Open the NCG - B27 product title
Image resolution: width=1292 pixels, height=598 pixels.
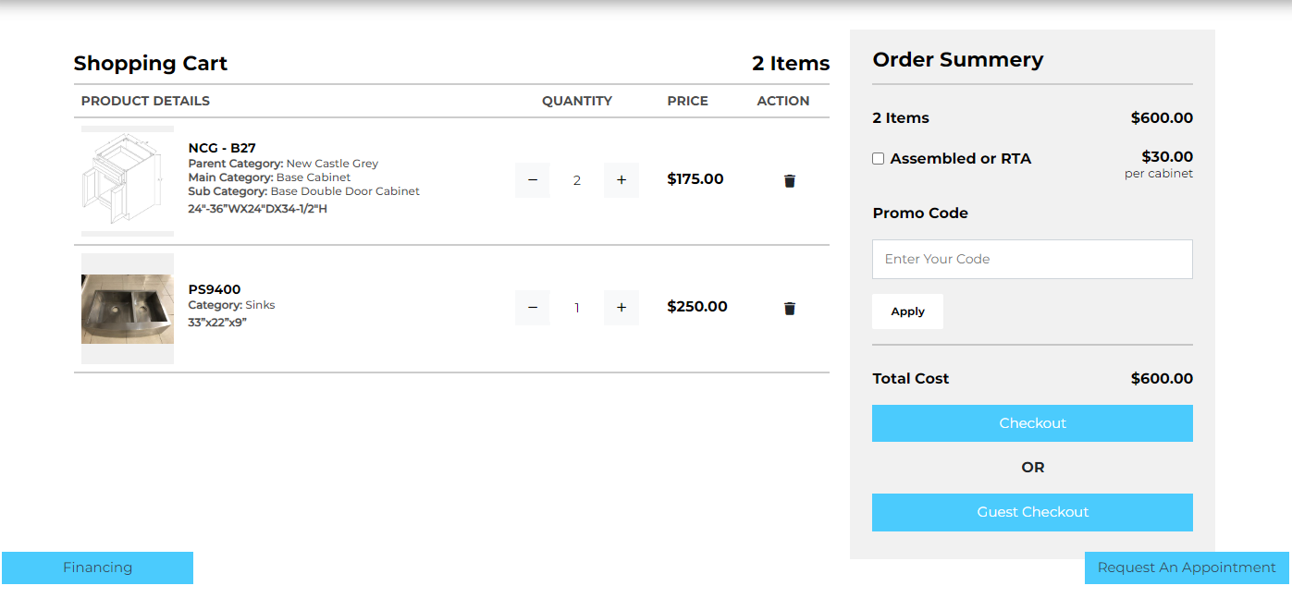(x=222, y=148)
